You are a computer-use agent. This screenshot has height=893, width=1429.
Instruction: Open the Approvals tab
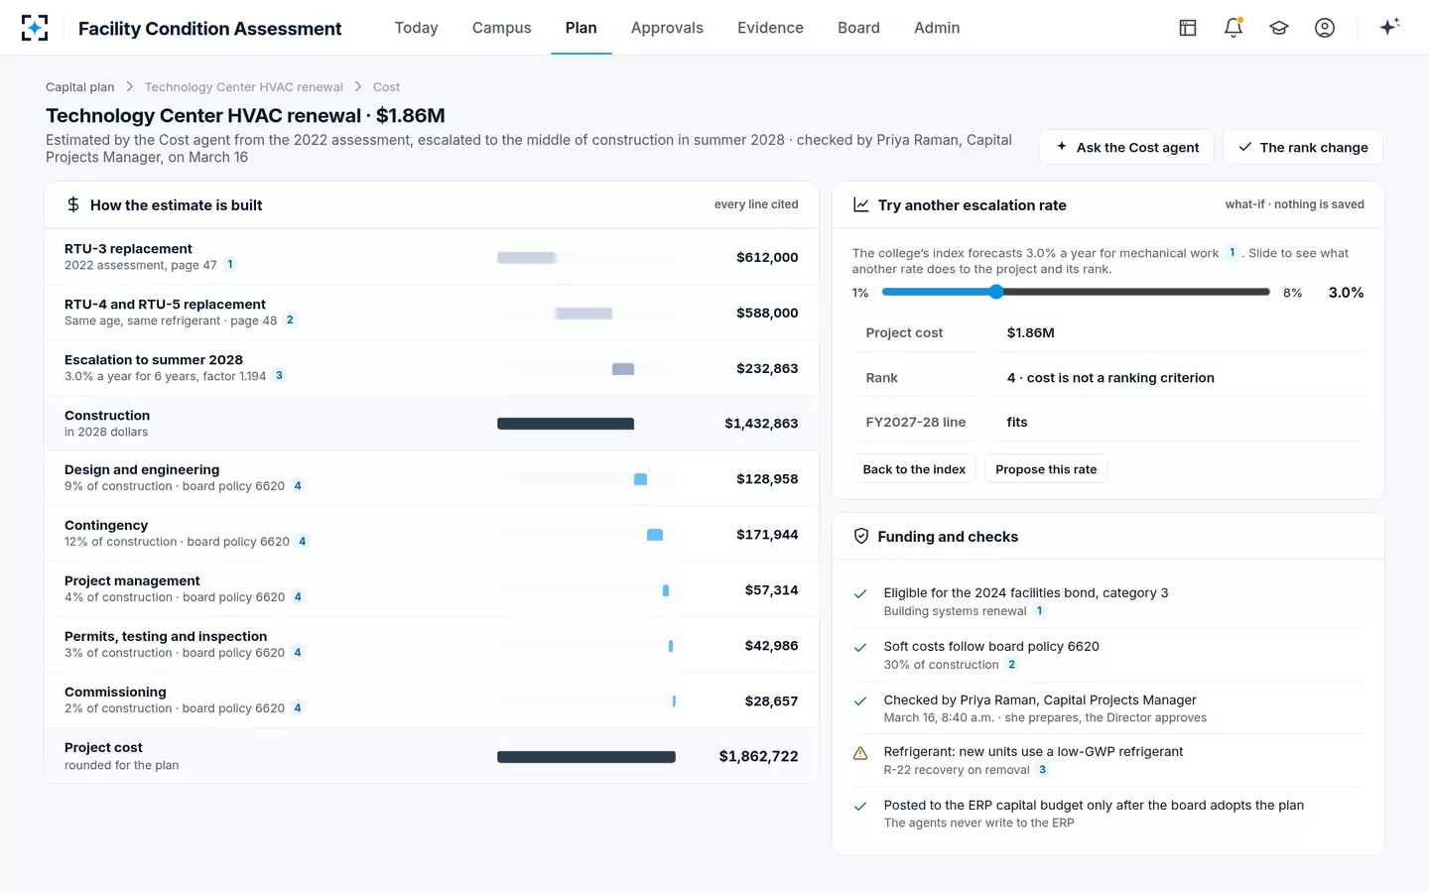[667, 28]
